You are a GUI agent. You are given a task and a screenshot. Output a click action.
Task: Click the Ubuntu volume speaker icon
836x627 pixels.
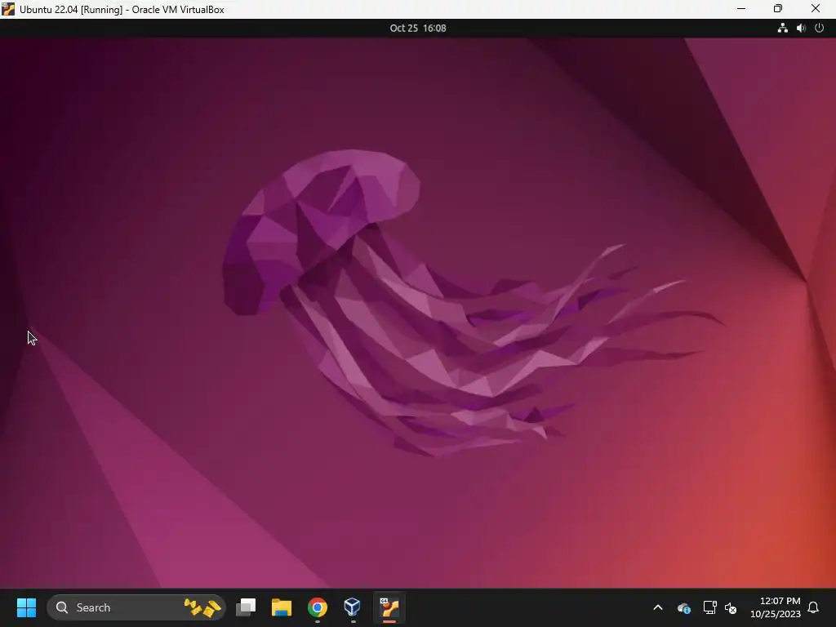point(801,29)
